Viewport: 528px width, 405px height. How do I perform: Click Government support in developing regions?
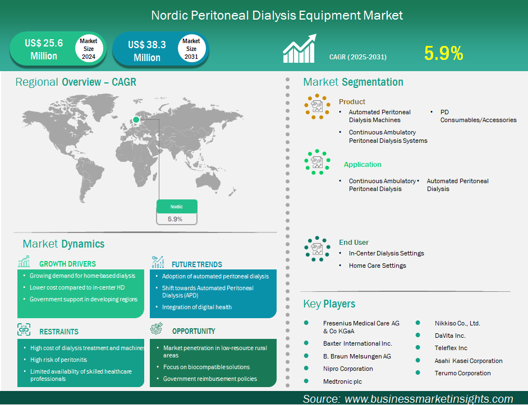coord(84,299)
